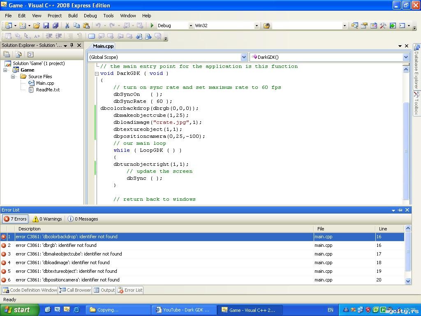Open Toolbox from the wrench-hammer icon
The height and width of the screenshot is (316, 421).
coord(383,26)
